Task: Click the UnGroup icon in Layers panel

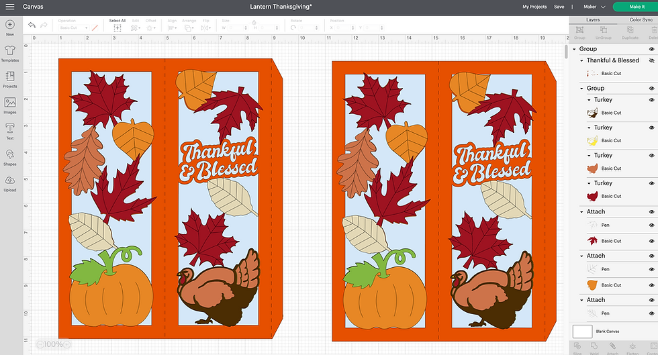Action: pos(604,30)
